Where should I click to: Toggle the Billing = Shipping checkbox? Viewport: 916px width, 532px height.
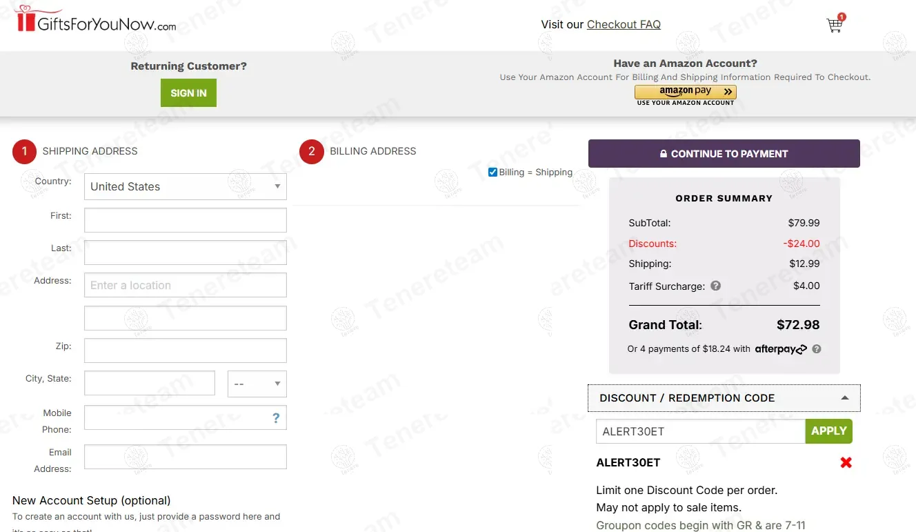(x=492, y=173)
